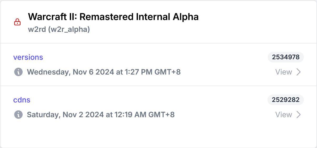Click the Warcraft II: Remastered Internal Alpha title
Image resolution: width=317 pixels, height=148 pixels.
[x=113, y=17]
